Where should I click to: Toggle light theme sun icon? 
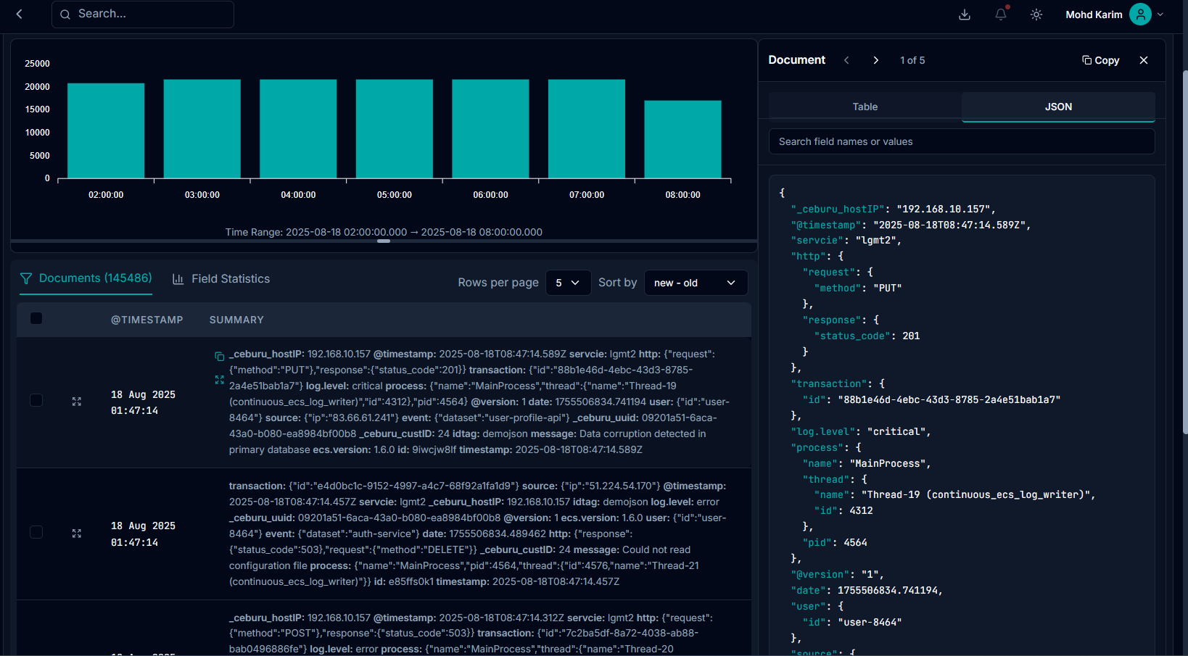pos(1036,14)
